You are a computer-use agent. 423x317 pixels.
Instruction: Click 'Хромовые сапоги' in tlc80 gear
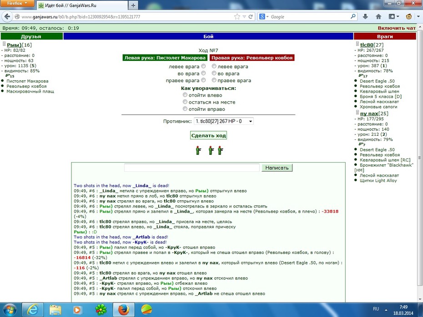coord(378,107)
